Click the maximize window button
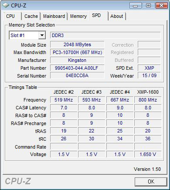 coord(148,6)
